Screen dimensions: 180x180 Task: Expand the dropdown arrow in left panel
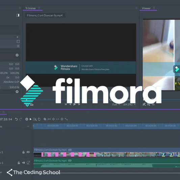18,37
